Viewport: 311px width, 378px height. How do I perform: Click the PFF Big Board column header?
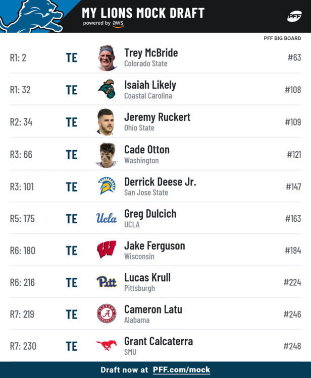282,38
